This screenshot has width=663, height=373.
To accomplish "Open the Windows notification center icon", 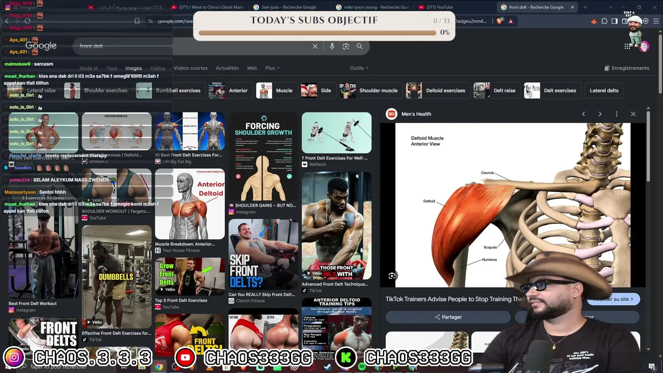I will point(652,367).
